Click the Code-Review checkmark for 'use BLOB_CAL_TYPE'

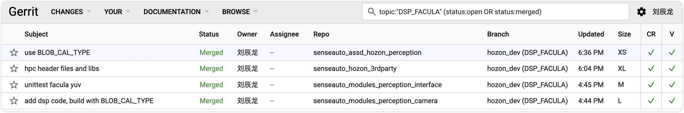tap(651, 53)
